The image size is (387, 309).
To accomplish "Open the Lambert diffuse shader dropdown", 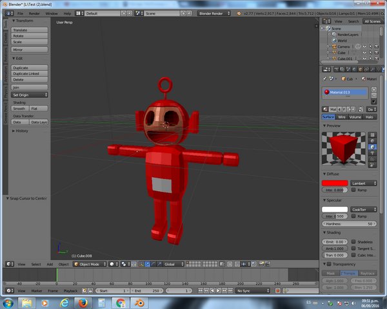I will point(364,183).
